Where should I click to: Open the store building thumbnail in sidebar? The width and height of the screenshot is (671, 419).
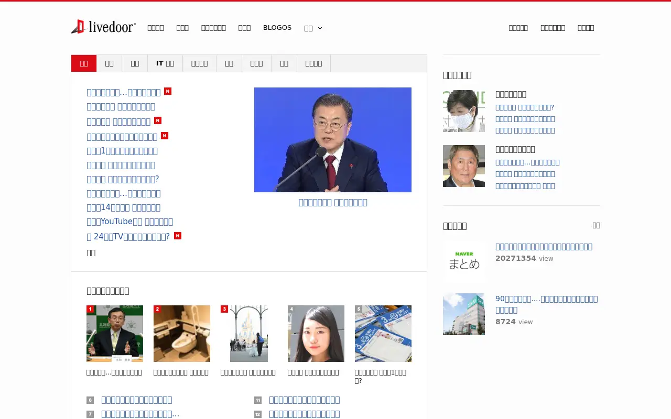(x=464, y=314)
